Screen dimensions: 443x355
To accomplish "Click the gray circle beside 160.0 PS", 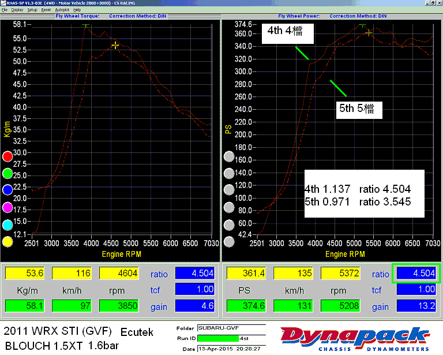I will pyautogui.click(x=229, y=156).
